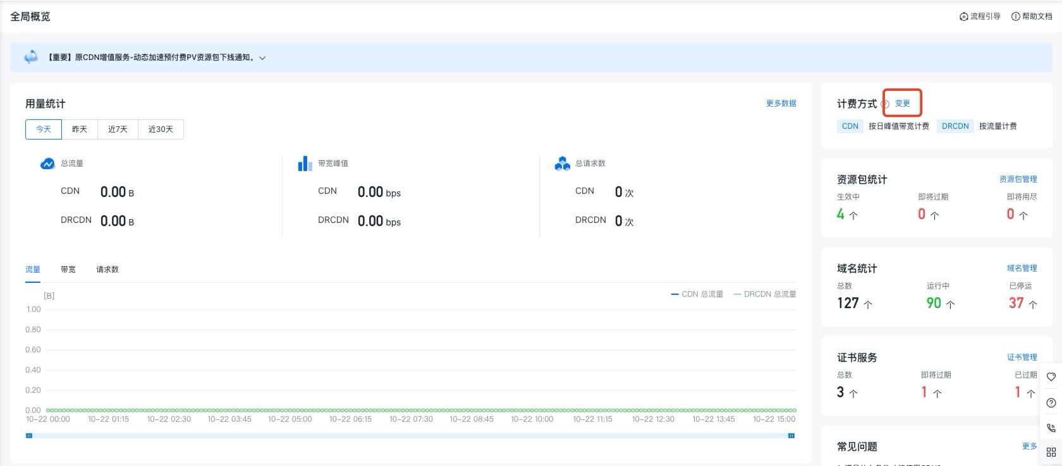The width and height of the screenshot is (1062, 466).
Task: Open the 流程引导 guide icon
Action: 964,16
